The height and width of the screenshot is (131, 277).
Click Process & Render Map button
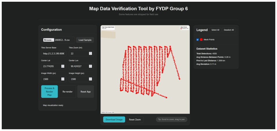pos(49,91)
